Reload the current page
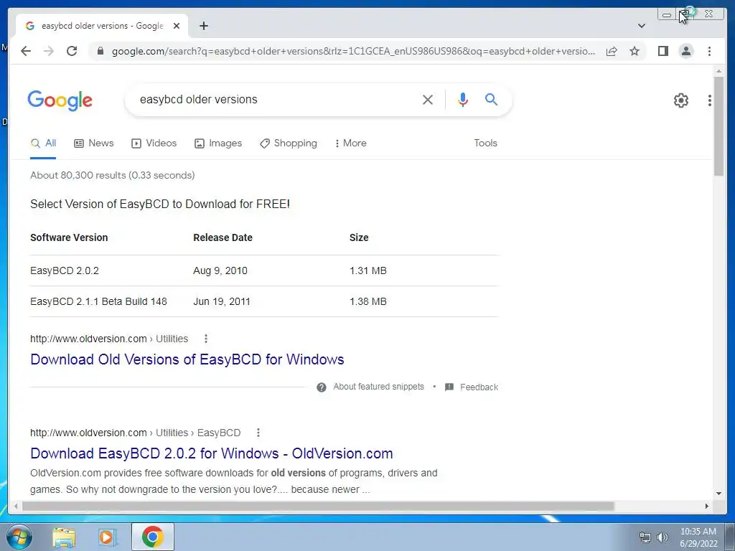This screenshot has height=551, width=735. pos(72,51)
